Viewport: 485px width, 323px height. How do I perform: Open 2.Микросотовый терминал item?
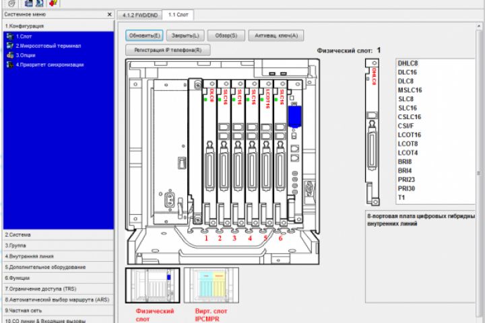pyautogui.click(x=48, y=46)
